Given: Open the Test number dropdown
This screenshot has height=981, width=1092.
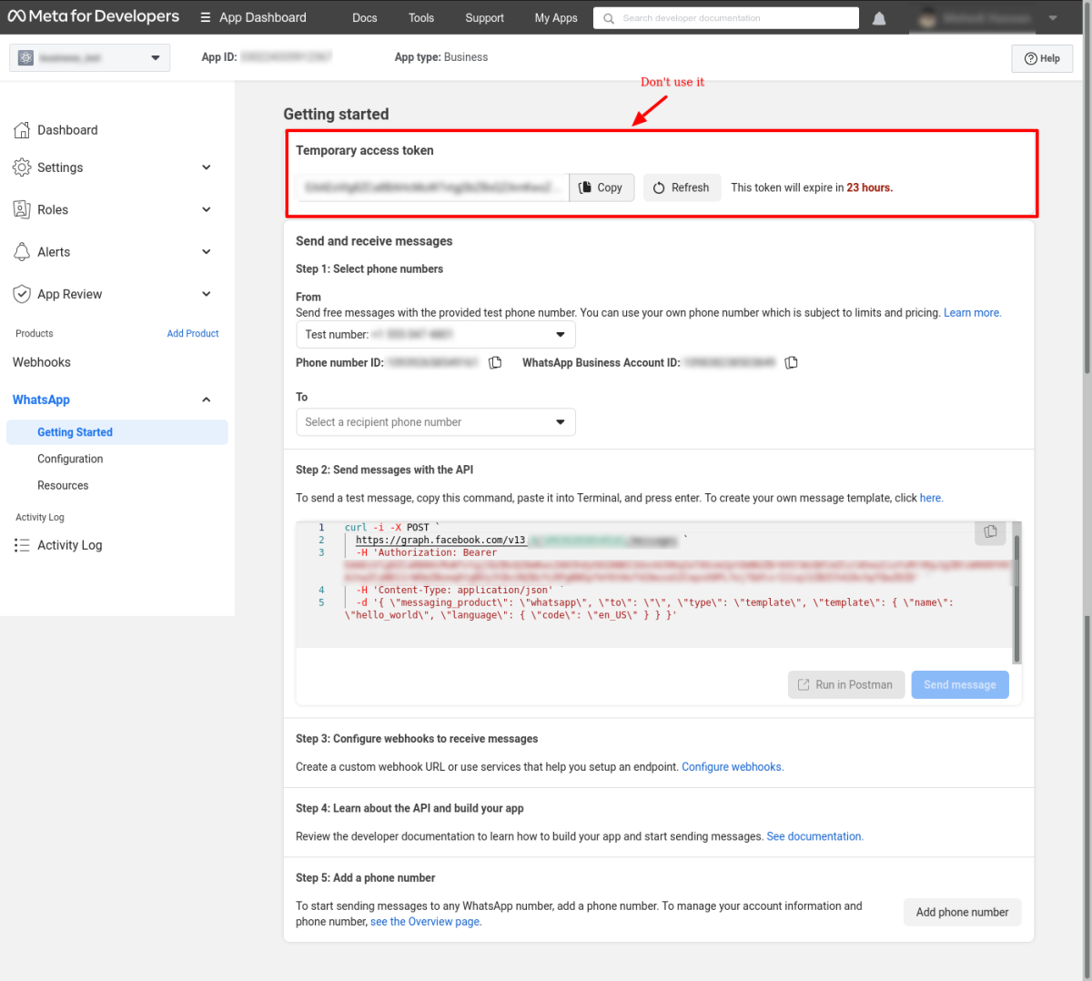Looking at the screenshot, I should (435, 334).
